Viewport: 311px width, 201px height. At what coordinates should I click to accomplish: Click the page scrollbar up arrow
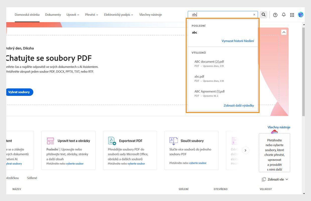click(x=304, y=25)
